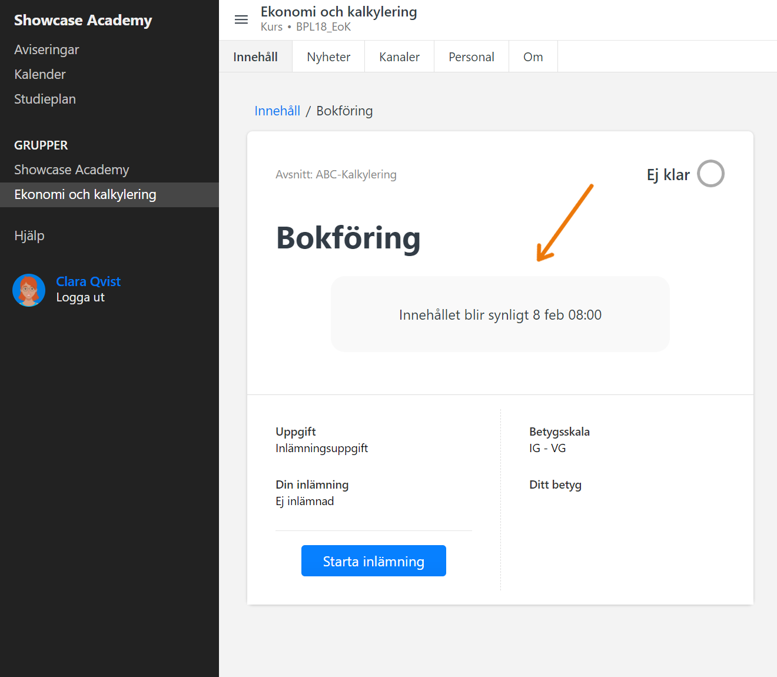Click Logga ut to sign out
Image resolution: width=777 pixels, height=677 pixels.
(79, 297)
